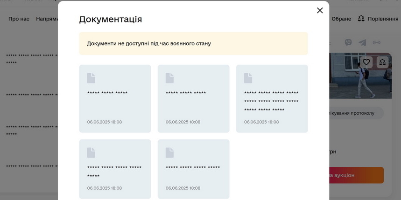Click file icon in fifth document card

coord(169,152)
